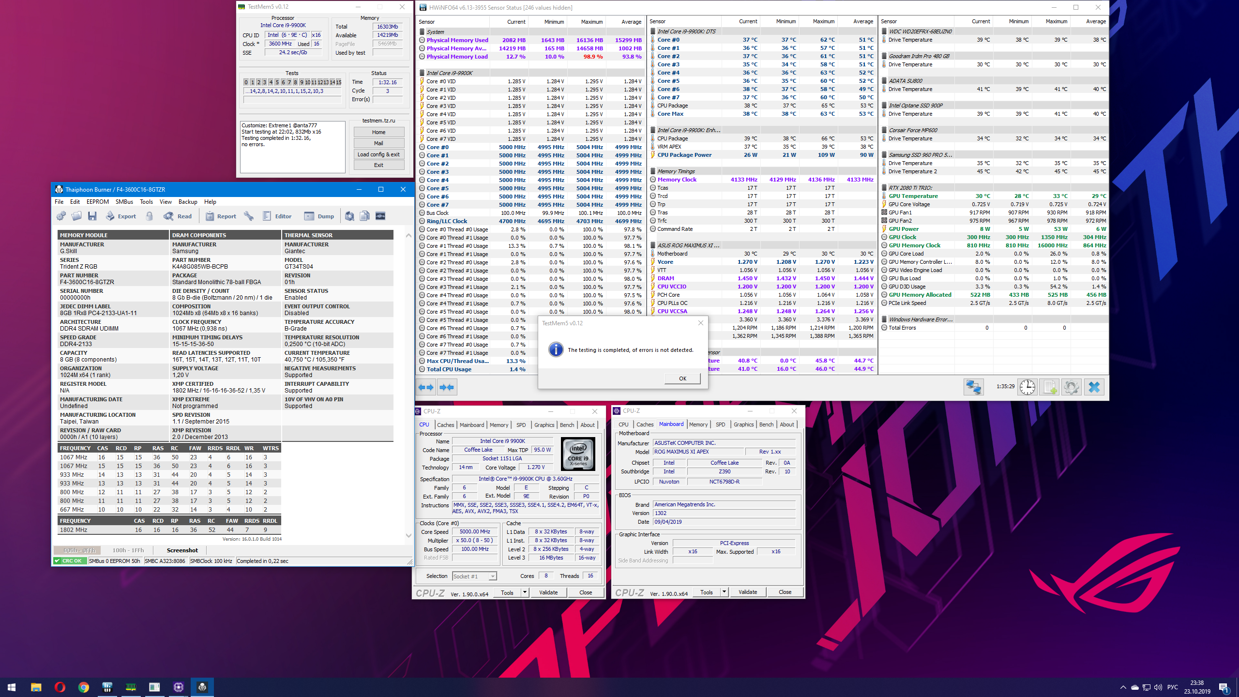Click the blue X close sensors icon in HWiNFO
Image resolution: width=1239 pixels, height=697 pixels.
coord(1094,387)
